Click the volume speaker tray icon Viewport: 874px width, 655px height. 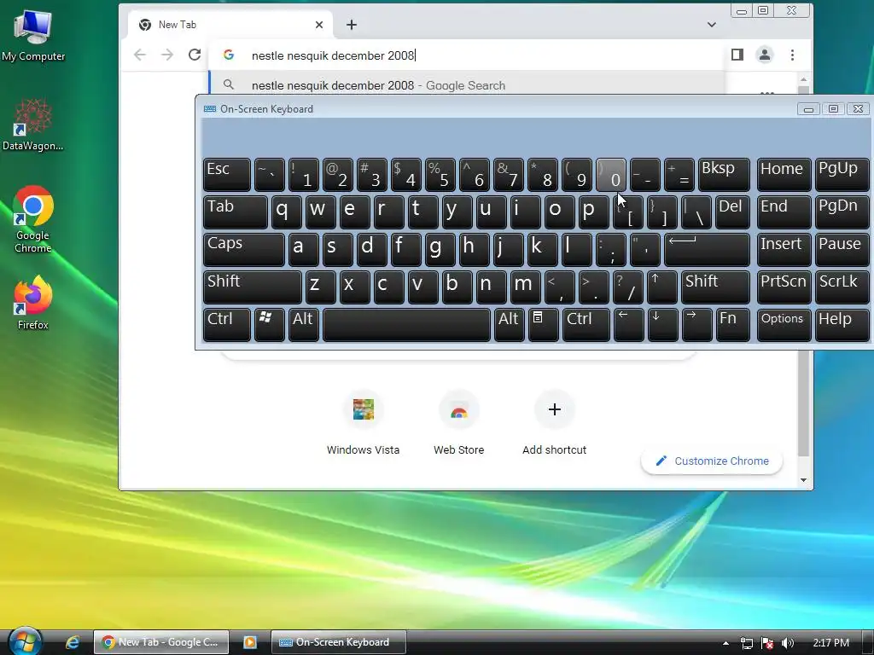click(x=787, y=643)
